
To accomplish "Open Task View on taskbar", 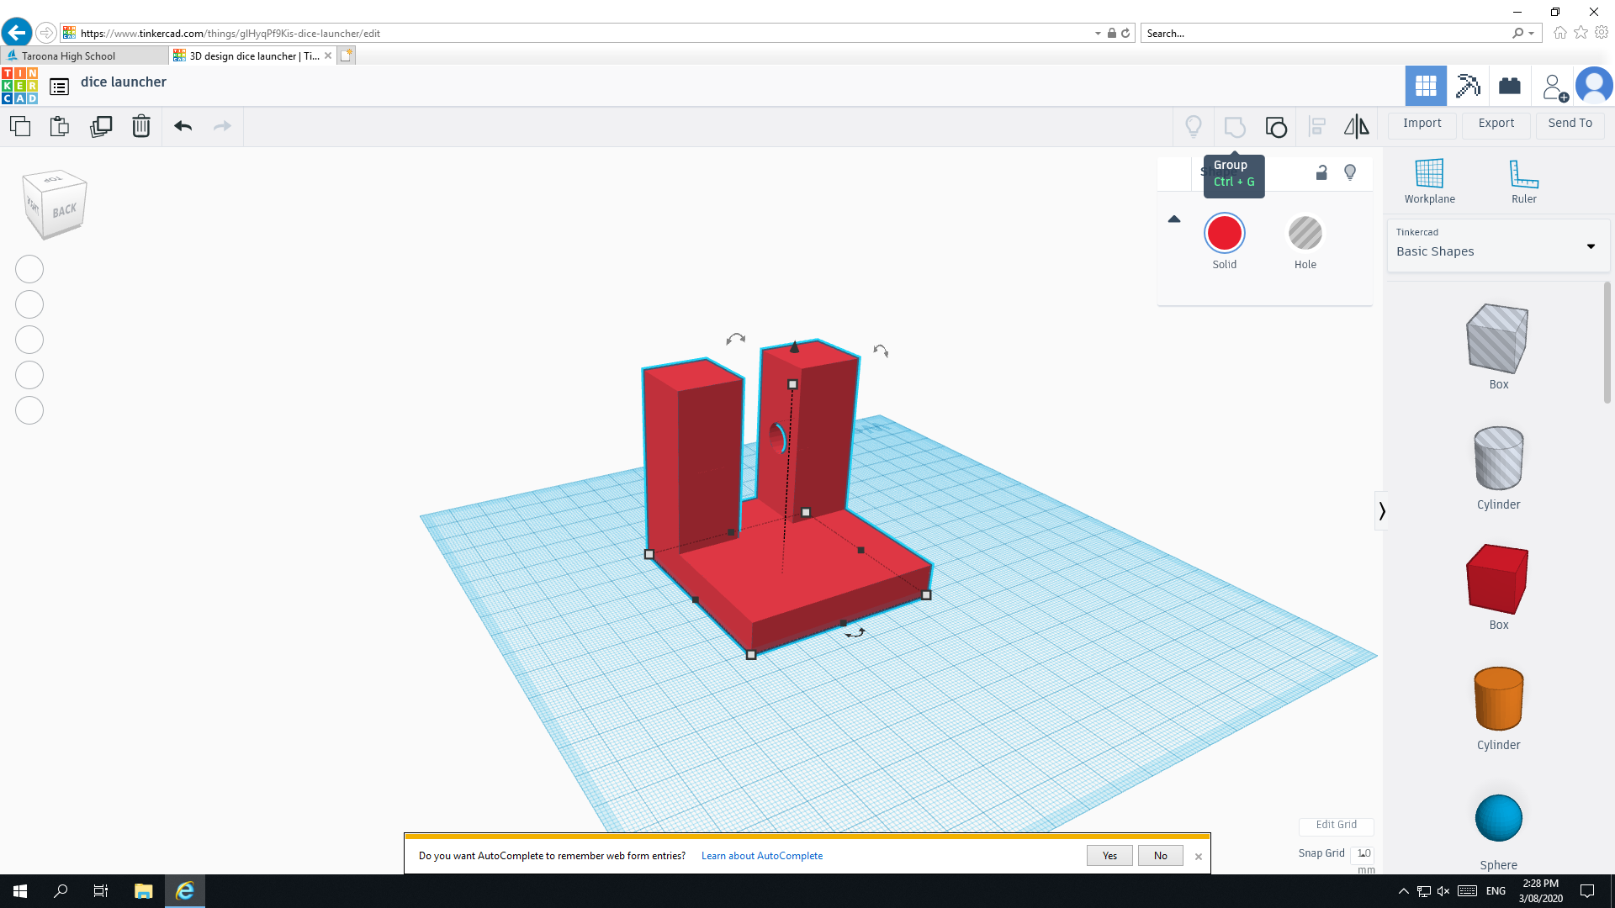I will [101, 891].
